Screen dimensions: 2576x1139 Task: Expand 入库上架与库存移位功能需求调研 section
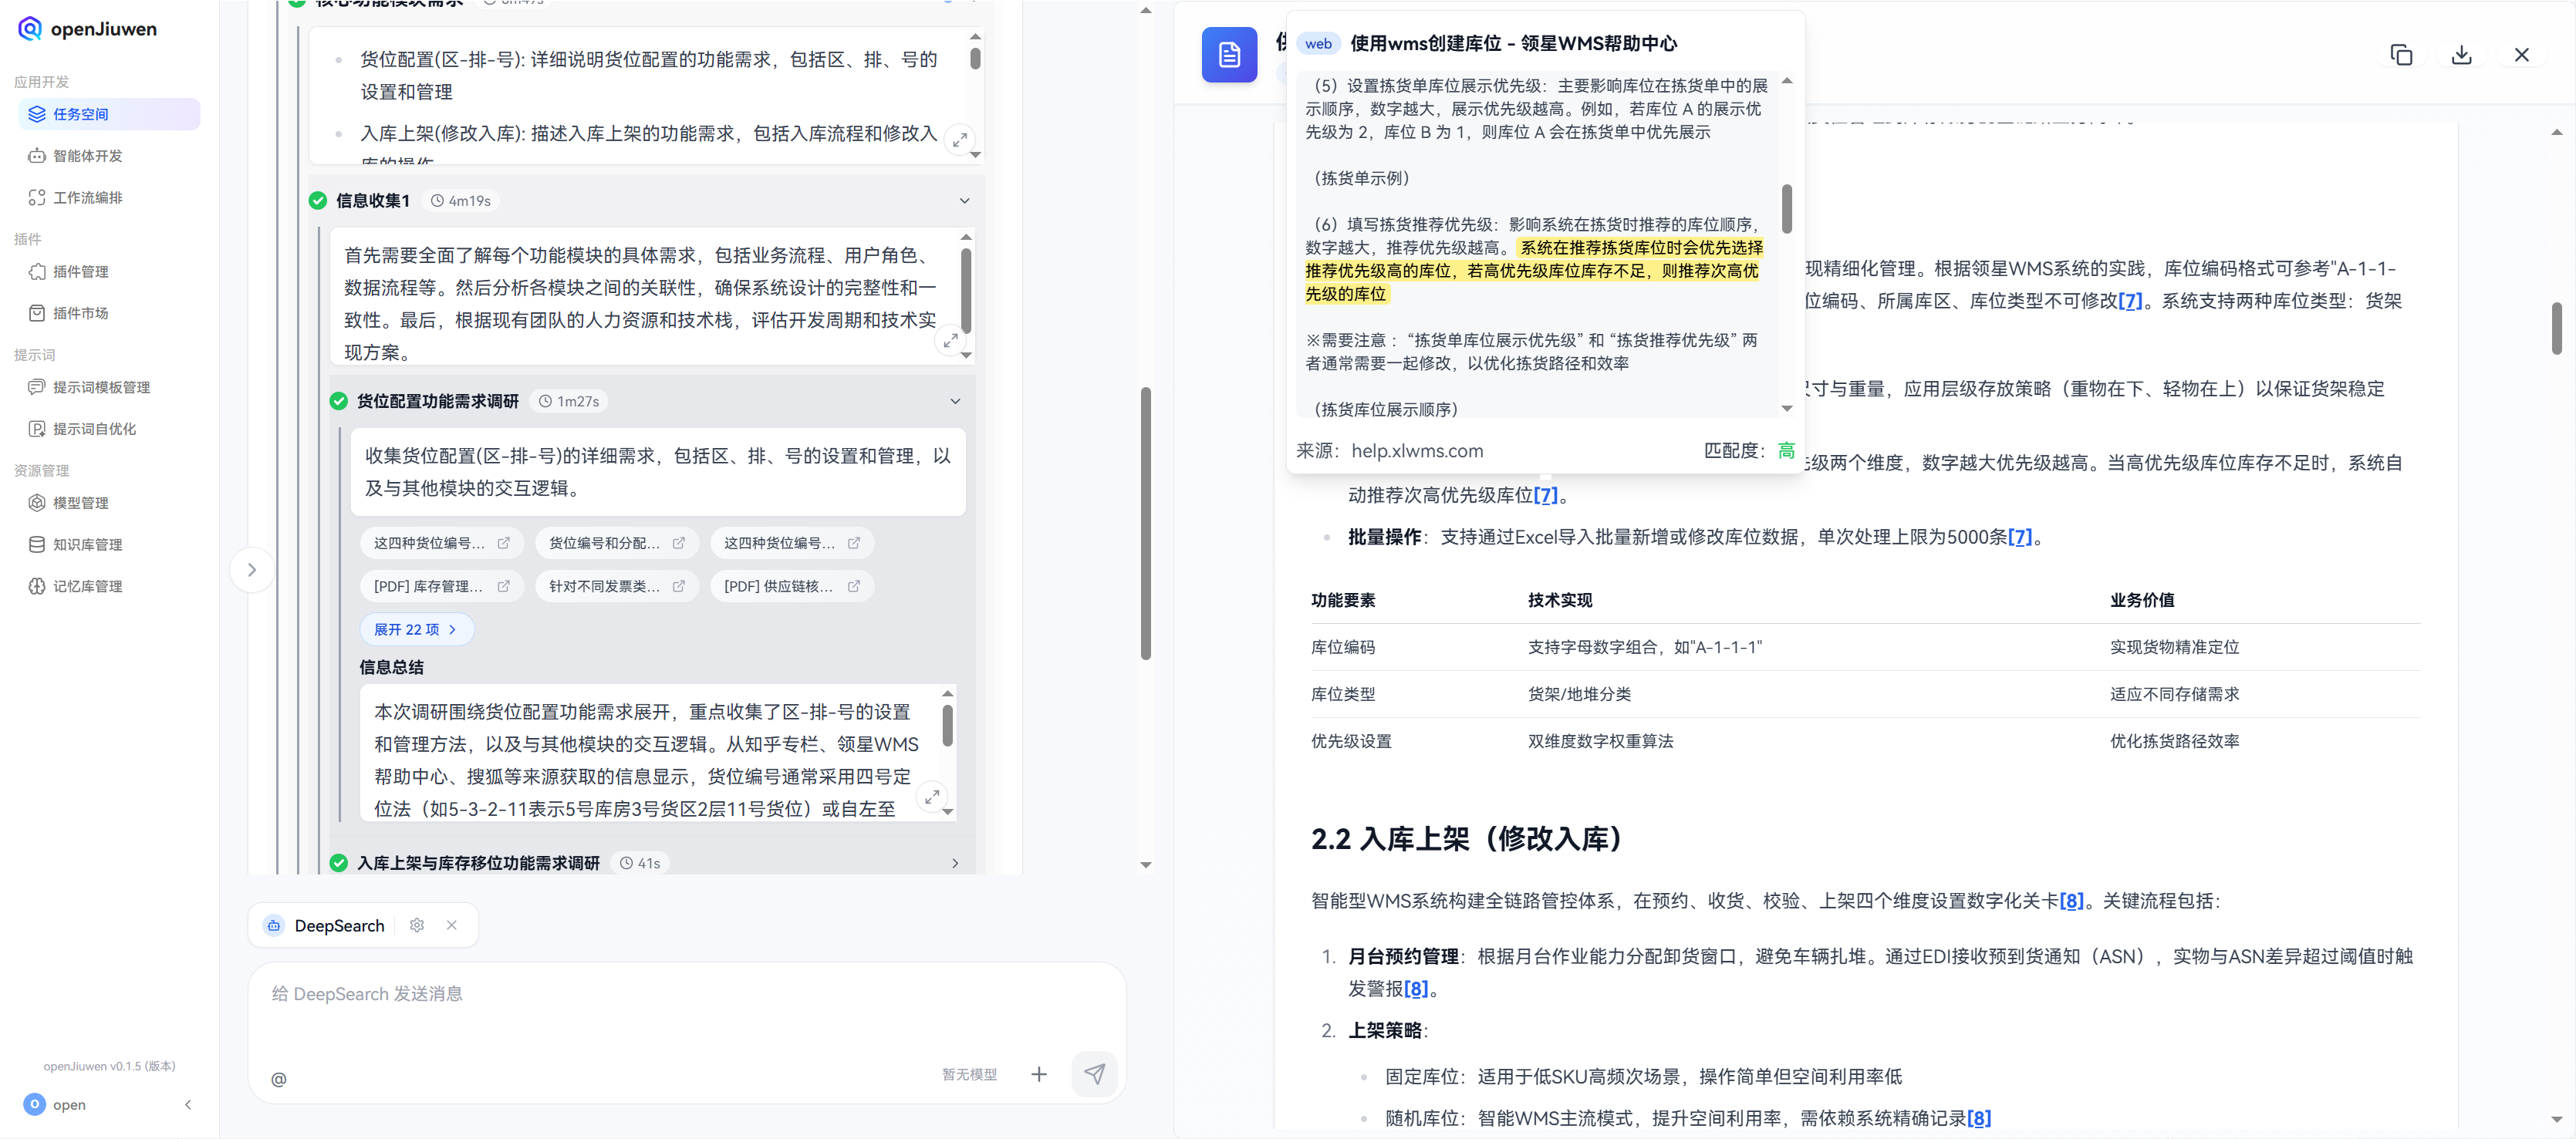tap(955, 863)
